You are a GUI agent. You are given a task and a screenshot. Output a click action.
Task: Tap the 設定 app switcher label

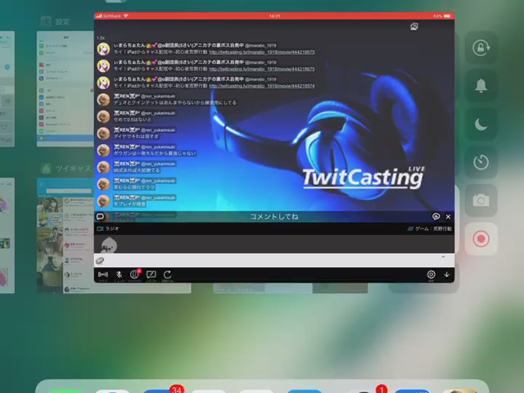[62, 22]
